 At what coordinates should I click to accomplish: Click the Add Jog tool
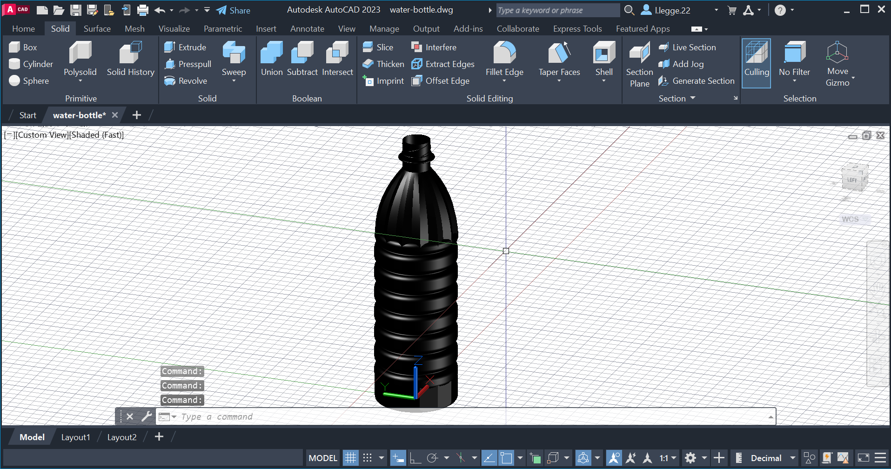tap(681, 64)
